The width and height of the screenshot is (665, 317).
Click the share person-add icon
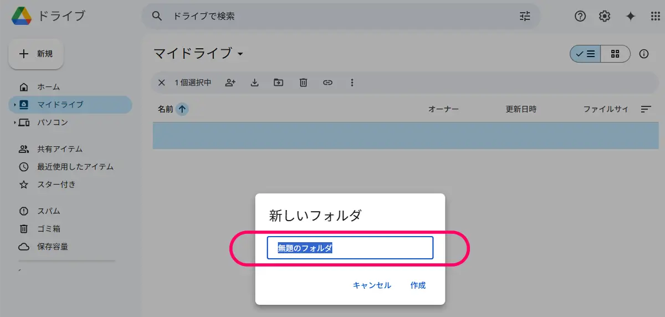[231, 83]
